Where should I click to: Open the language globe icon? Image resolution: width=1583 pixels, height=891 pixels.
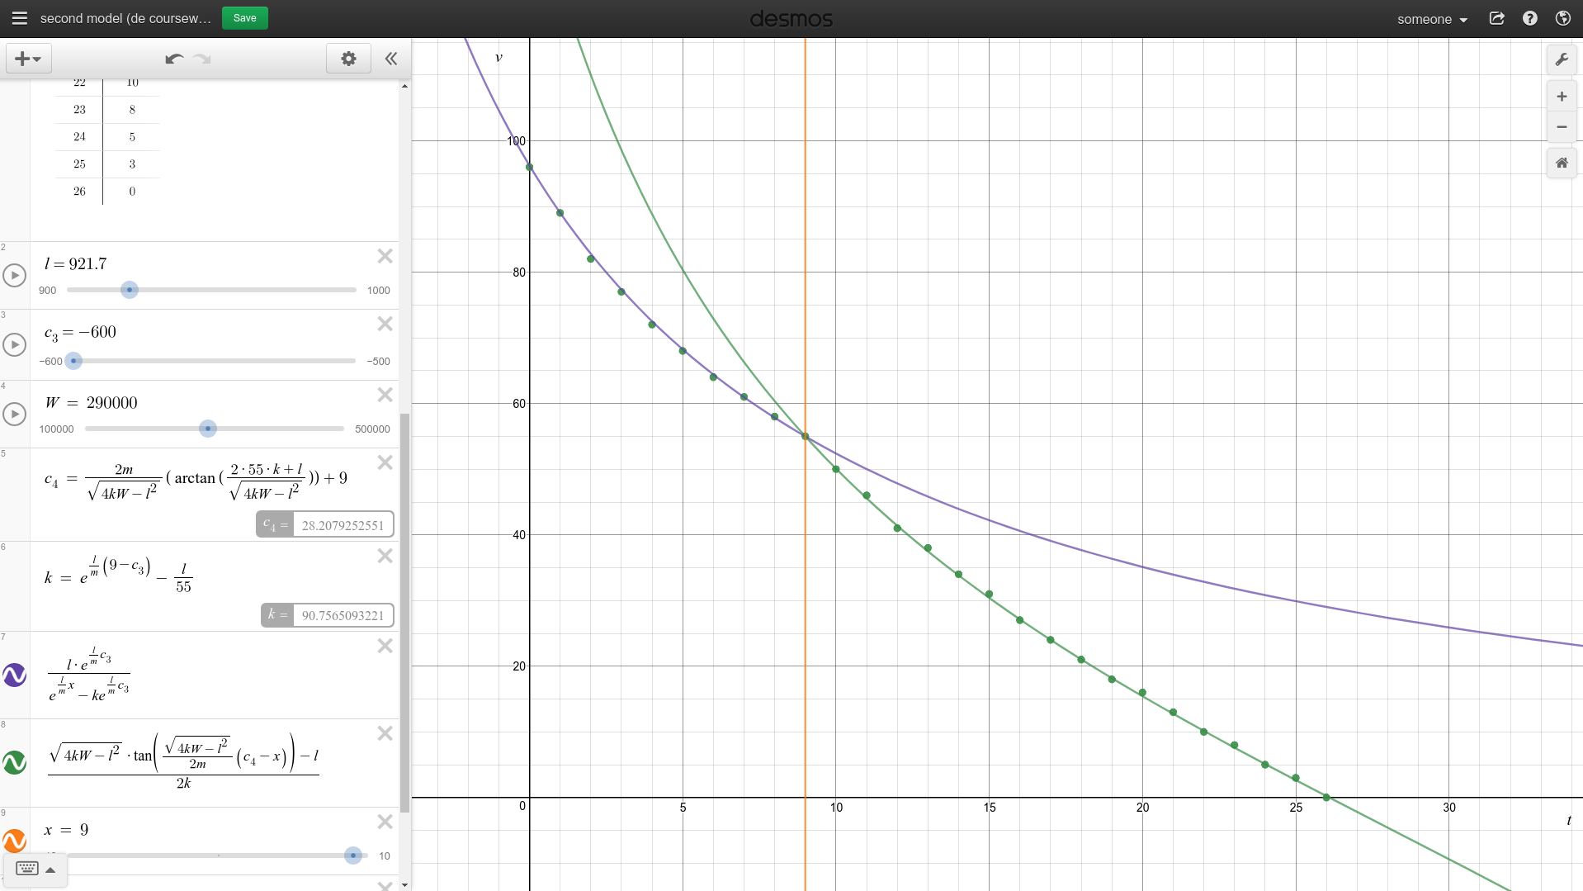[x=1562, y=18]
